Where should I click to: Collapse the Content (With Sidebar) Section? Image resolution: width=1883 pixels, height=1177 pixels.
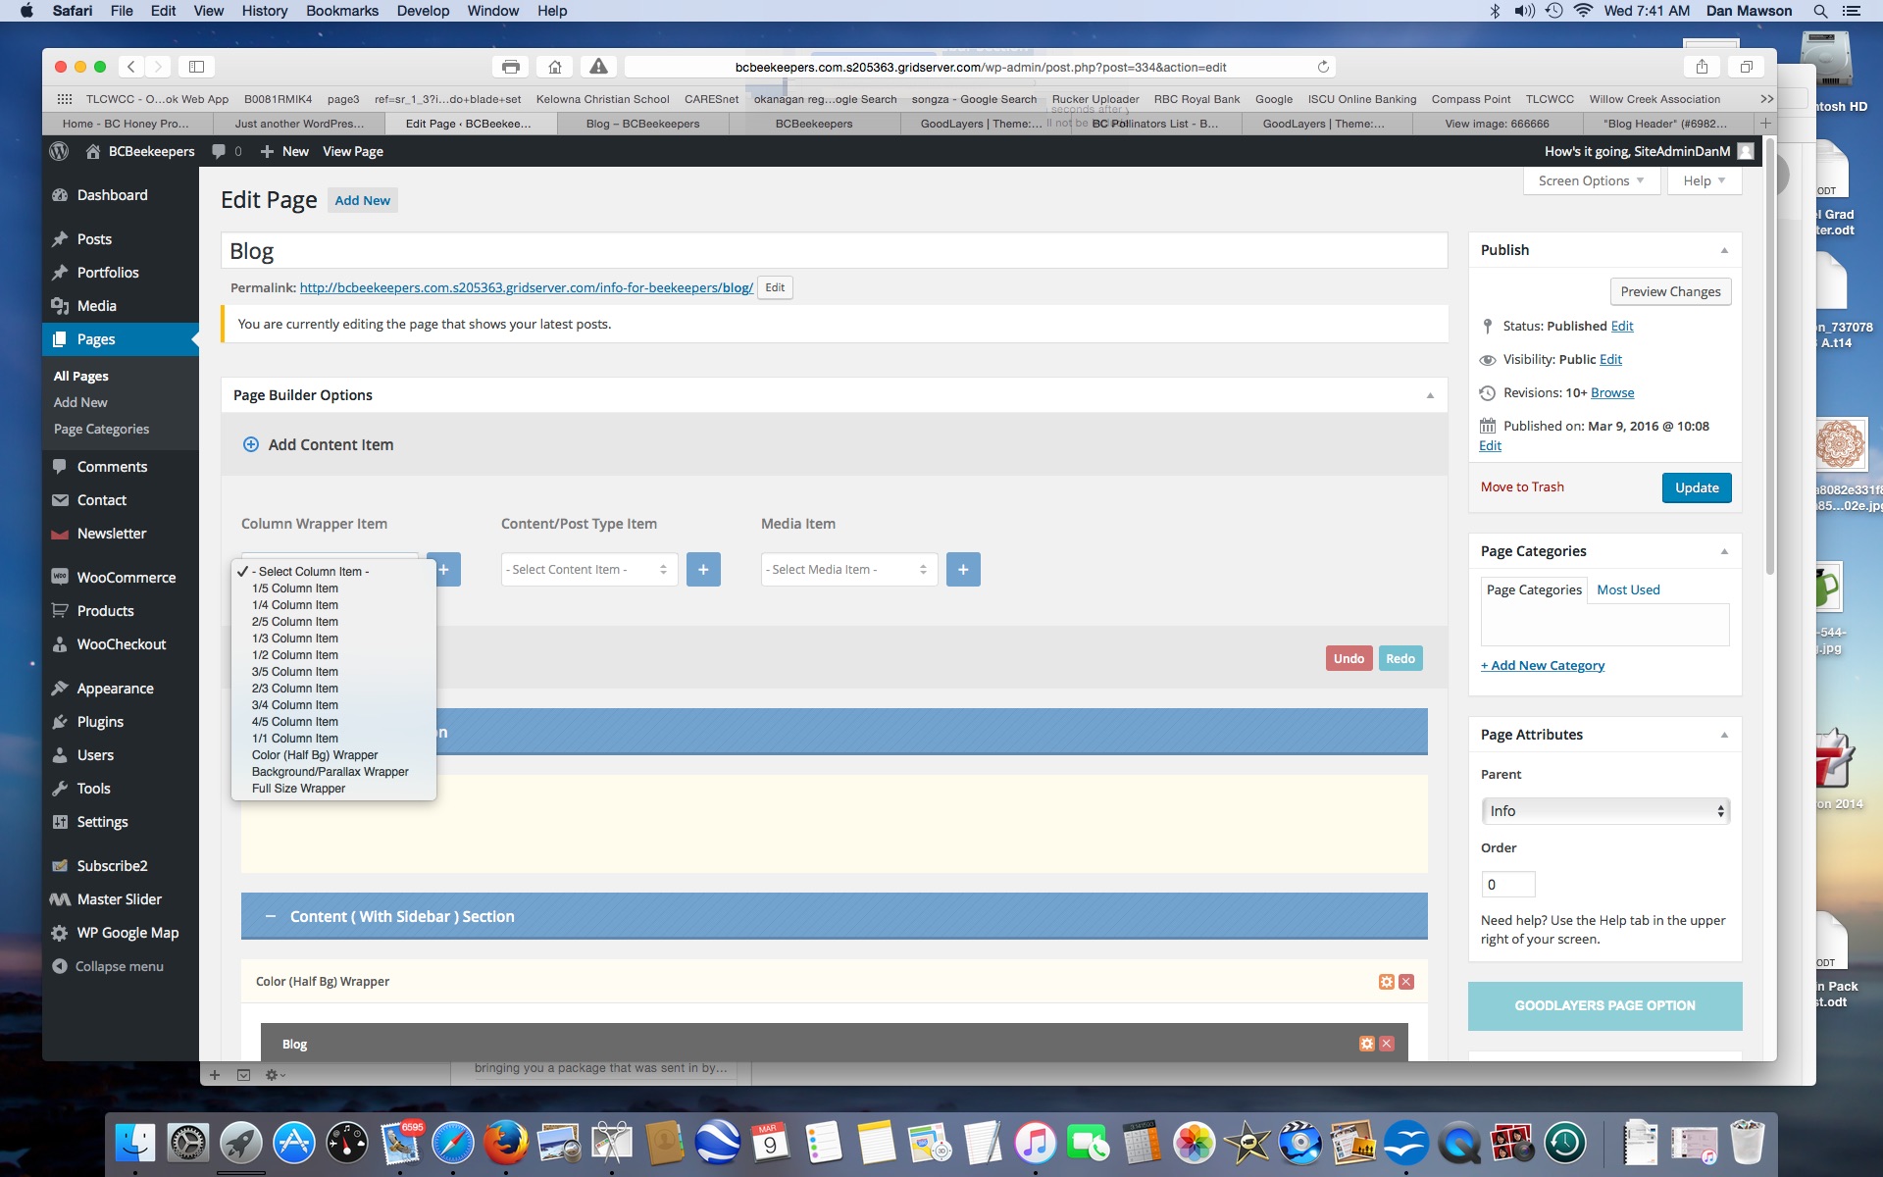271,916
